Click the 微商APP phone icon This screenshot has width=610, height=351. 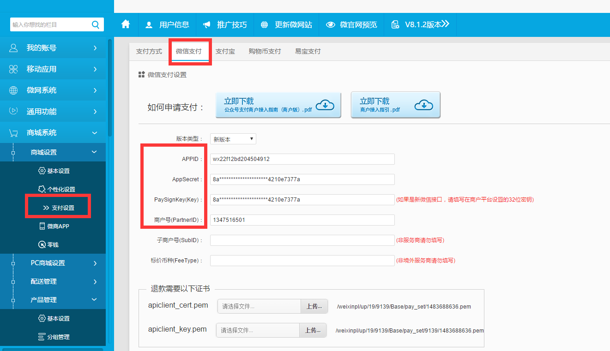click(42, 226)
